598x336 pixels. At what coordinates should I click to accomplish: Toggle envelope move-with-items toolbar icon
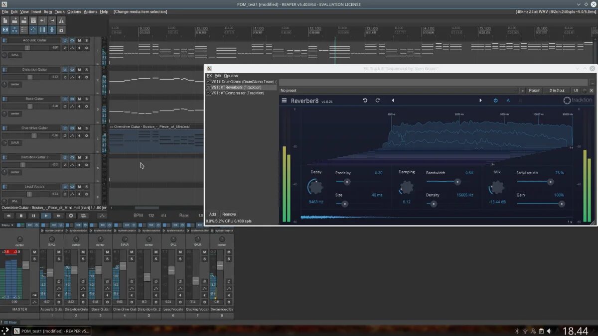(33, 30)
